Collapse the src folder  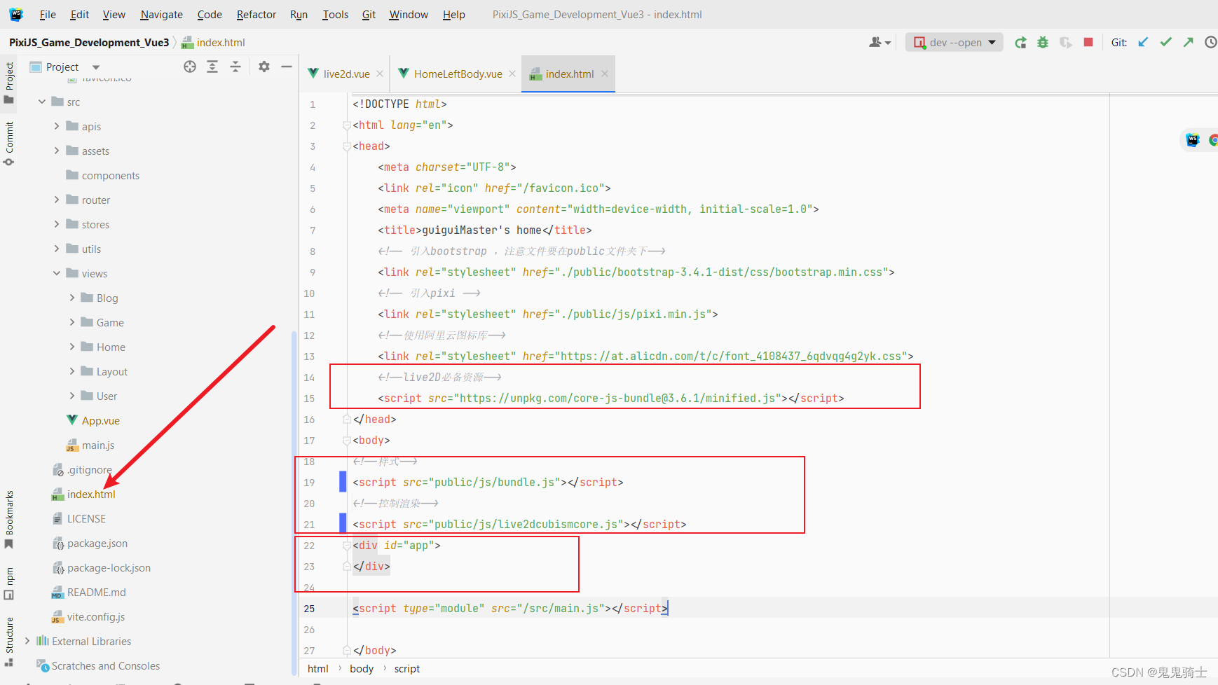tap(42, 102)
